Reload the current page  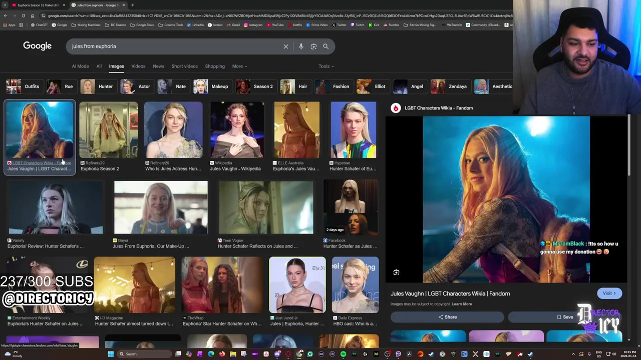point(23,15)
